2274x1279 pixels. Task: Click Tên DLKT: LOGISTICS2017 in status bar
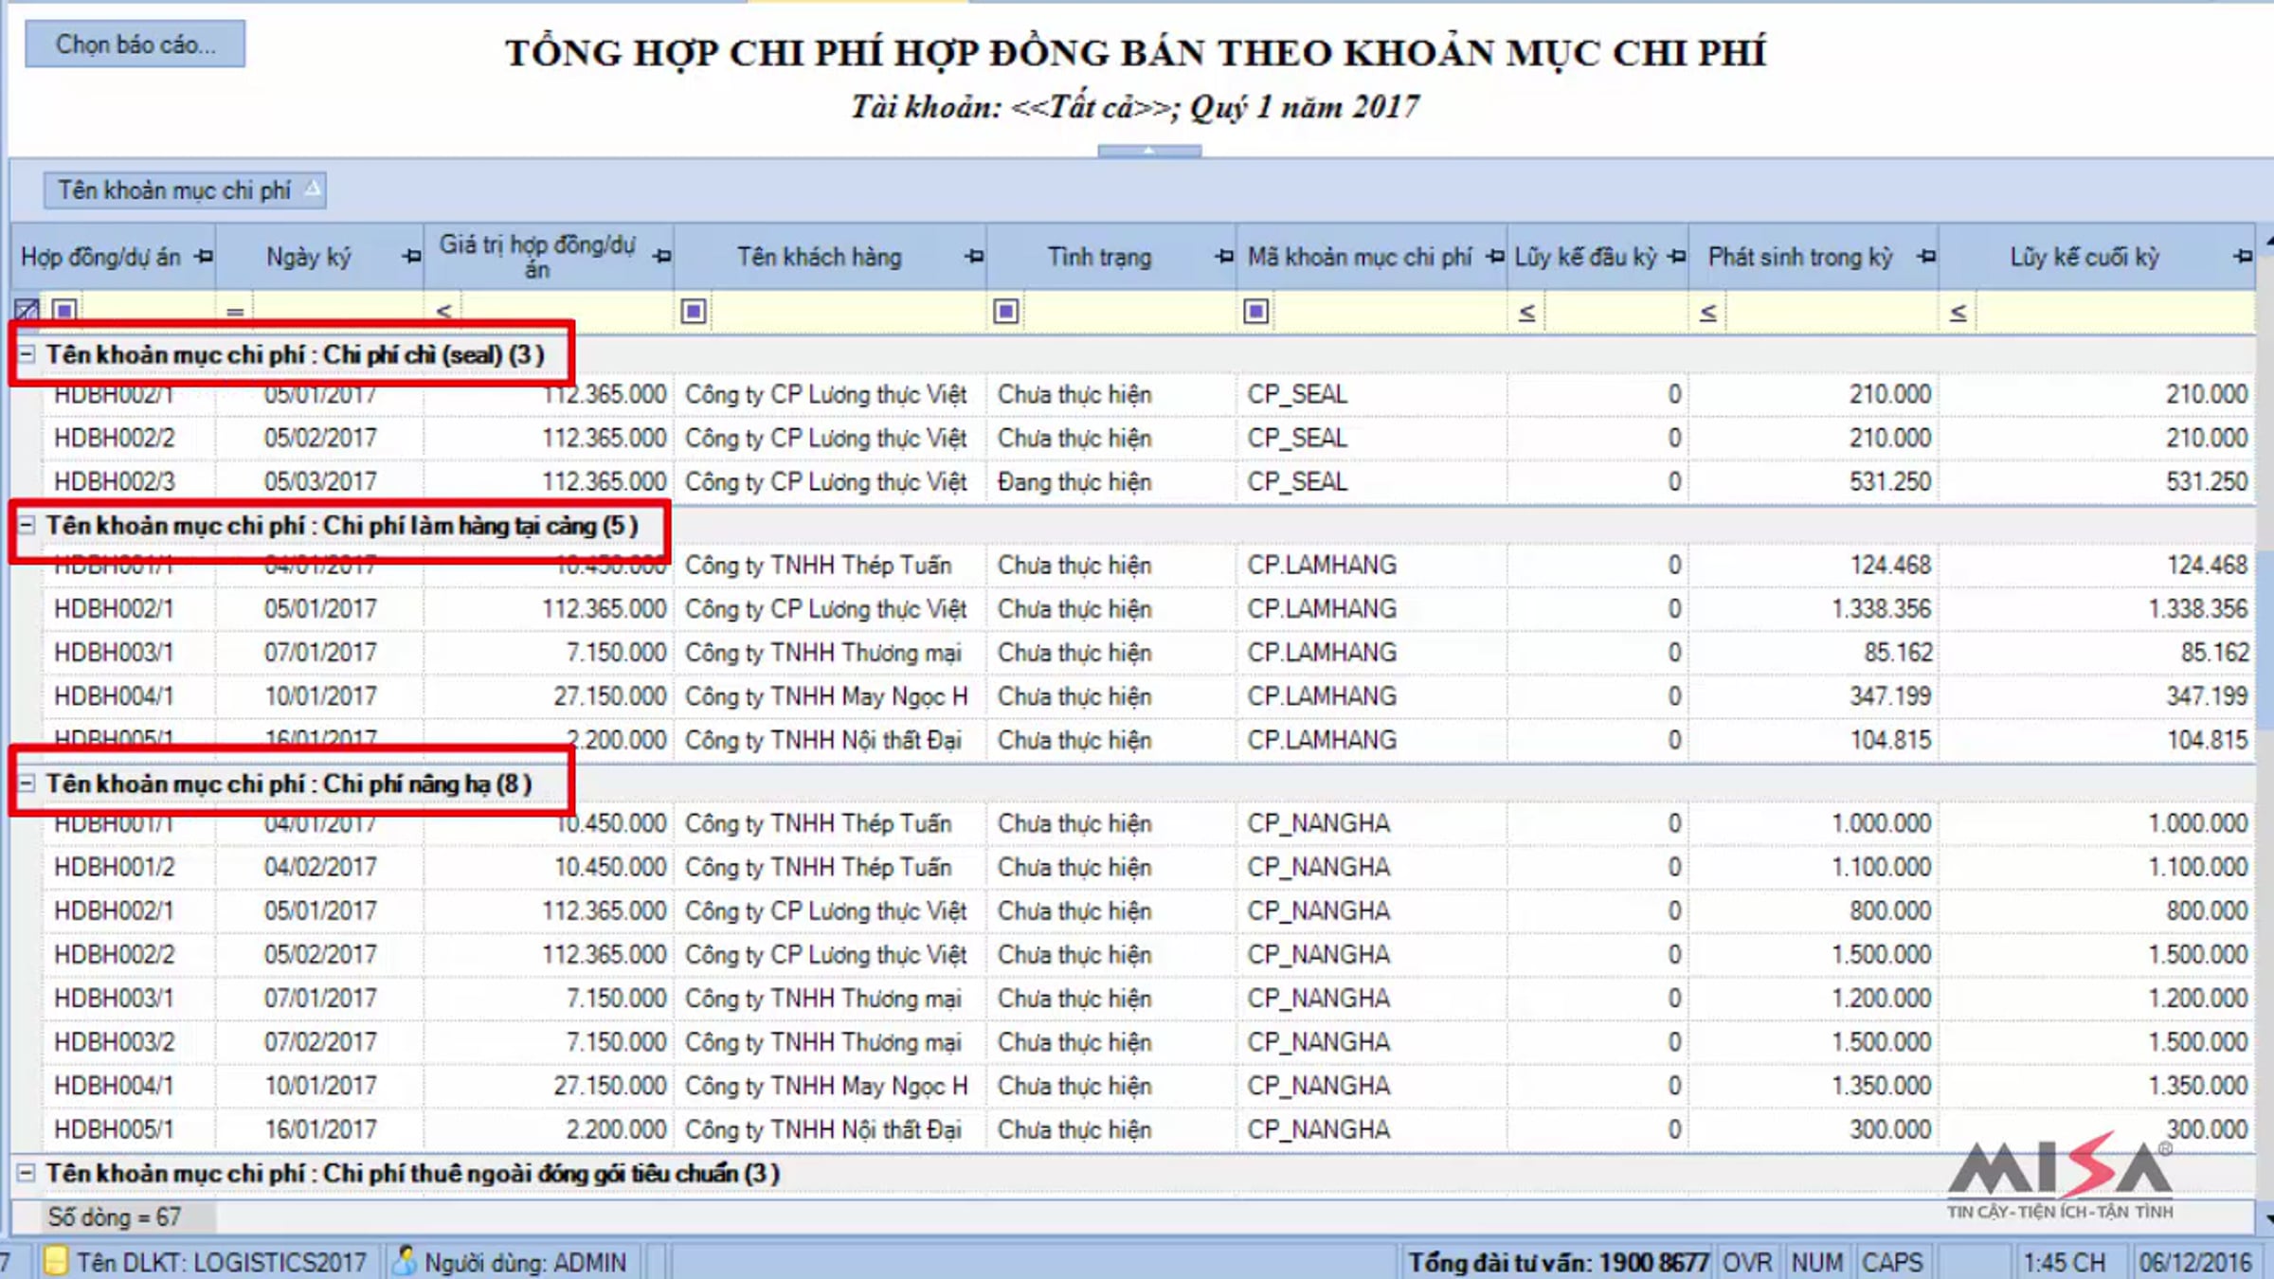pyautogui.click(x=221, y=1263)
